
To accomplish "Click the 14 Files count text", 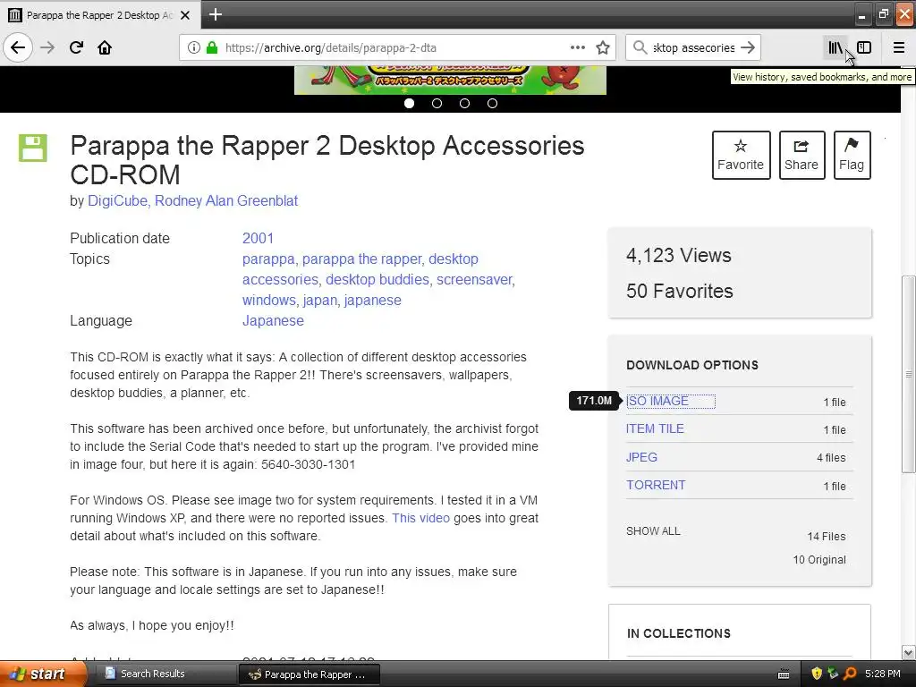I will click(x=826, y=537).
